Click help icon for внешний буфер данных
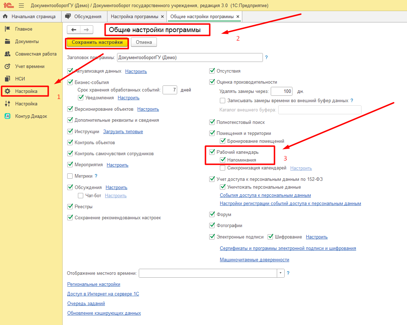Screen dimensions: 407x325 tap(352, 100)
